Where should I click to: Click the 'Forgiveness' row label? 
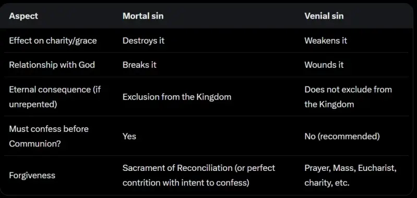(32, 176)
